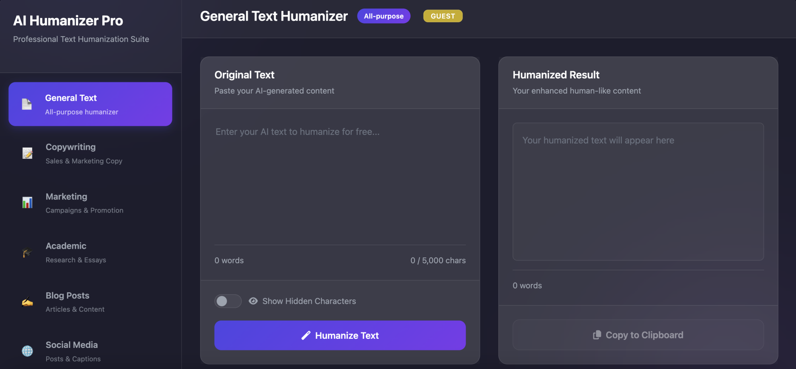Click the Social Media globe icon
This screenshot has width=796, height=369.
coord(27,351)
